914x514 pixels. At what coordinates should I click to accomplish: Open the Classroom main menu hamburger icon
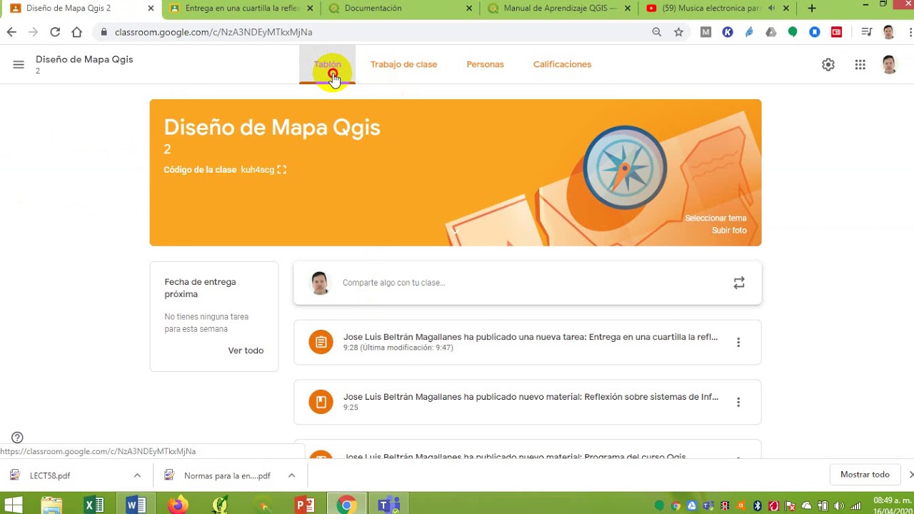[x=19, y=65]
